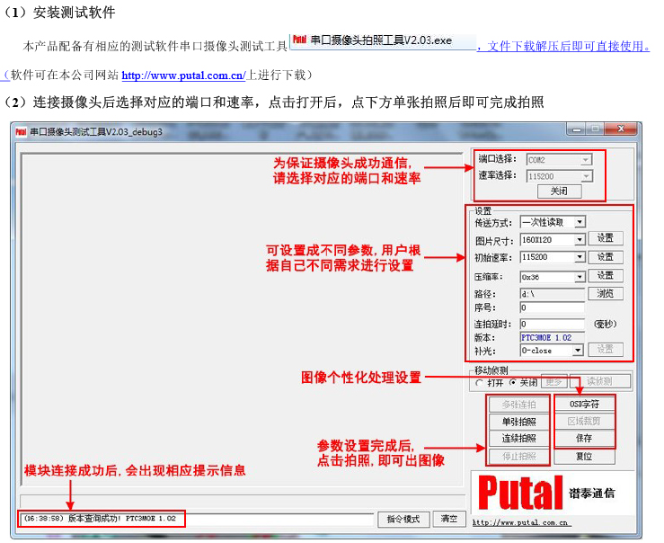The width and height of the screenshot is (664, 543).
Task: Select the 打开 motion detection radio button
Action: 480,383
